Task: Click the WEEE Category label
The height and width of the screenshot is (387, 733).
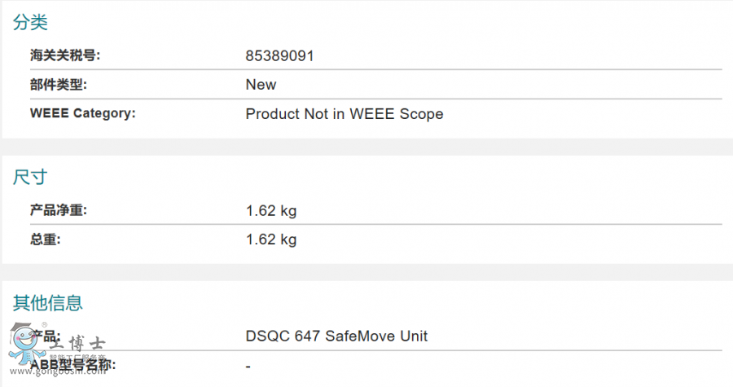Action: click(82, 112)
